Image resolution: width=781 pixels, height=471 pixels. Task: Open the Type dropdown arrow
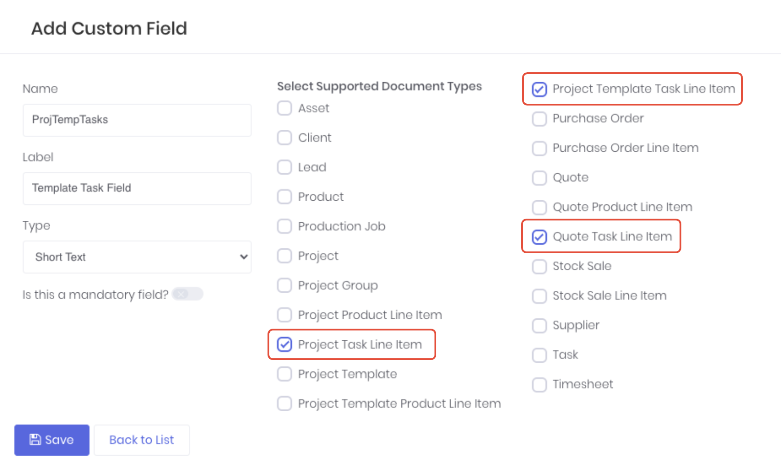coord(244,257)
